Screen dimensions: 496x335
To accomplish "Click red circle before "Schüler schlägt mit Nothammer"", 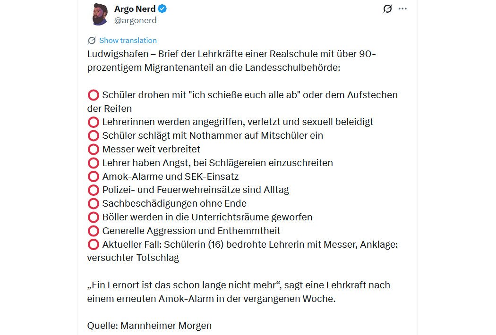I will (93, 136).
